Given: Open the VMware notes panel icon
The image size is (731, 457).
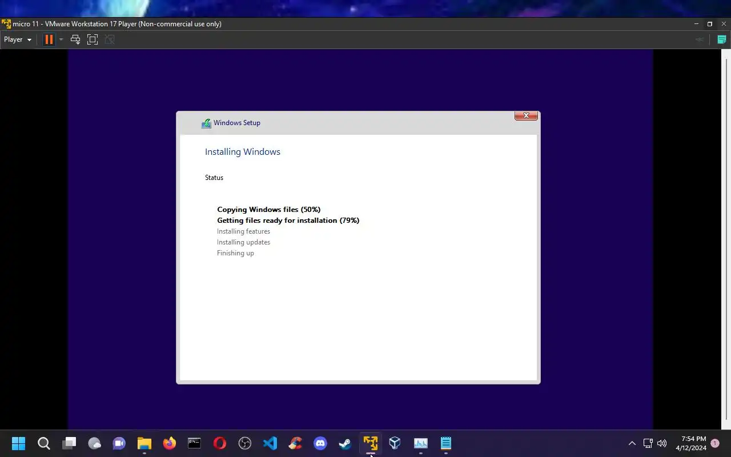Looking at the screenshot, I should (722, 39).
